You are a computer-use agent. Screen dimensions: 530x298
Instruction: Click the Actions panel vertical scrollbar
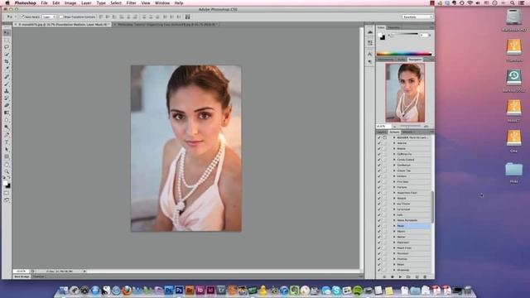[432, 206]
